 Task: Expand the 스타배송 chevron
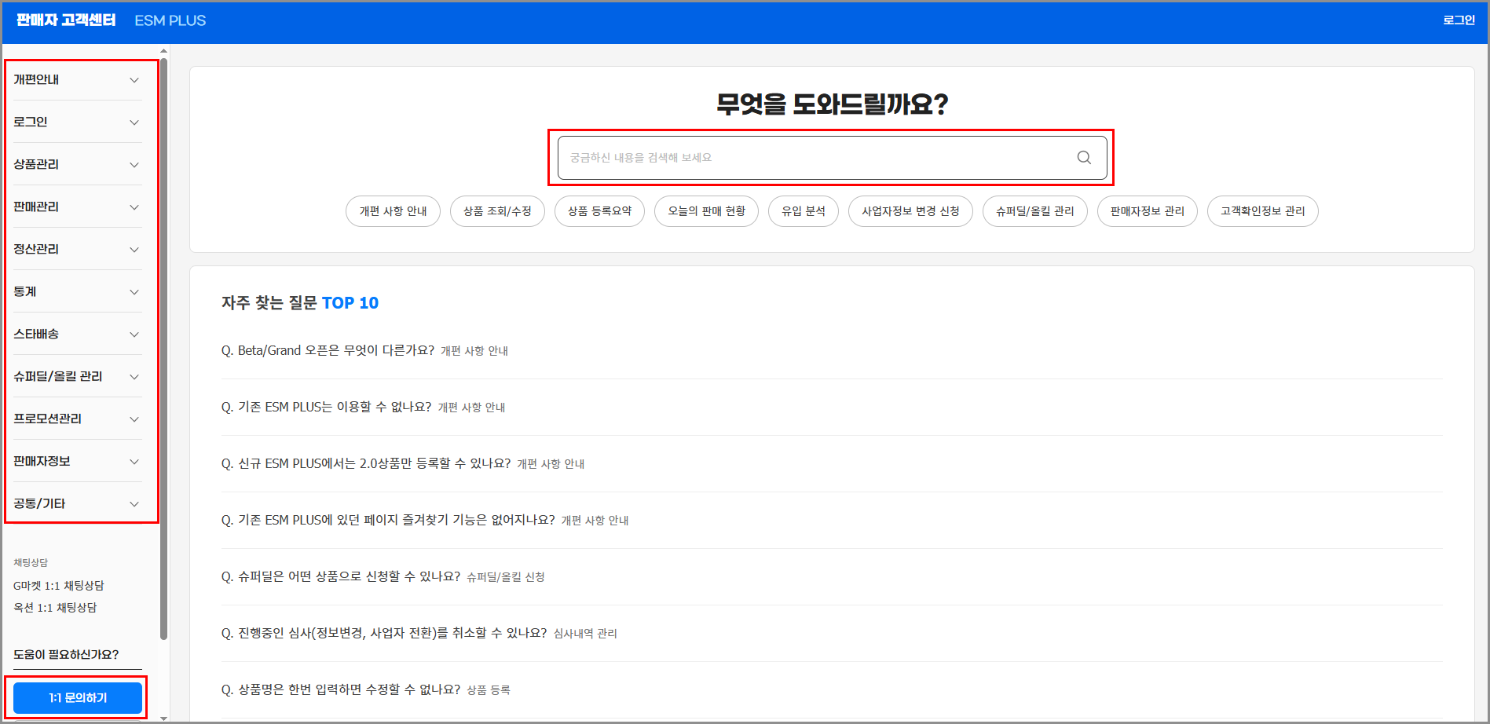tap(134, 335)
